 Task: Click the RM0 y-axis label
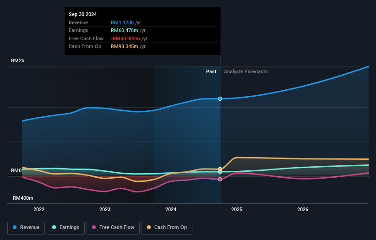(x=16, y=170)
